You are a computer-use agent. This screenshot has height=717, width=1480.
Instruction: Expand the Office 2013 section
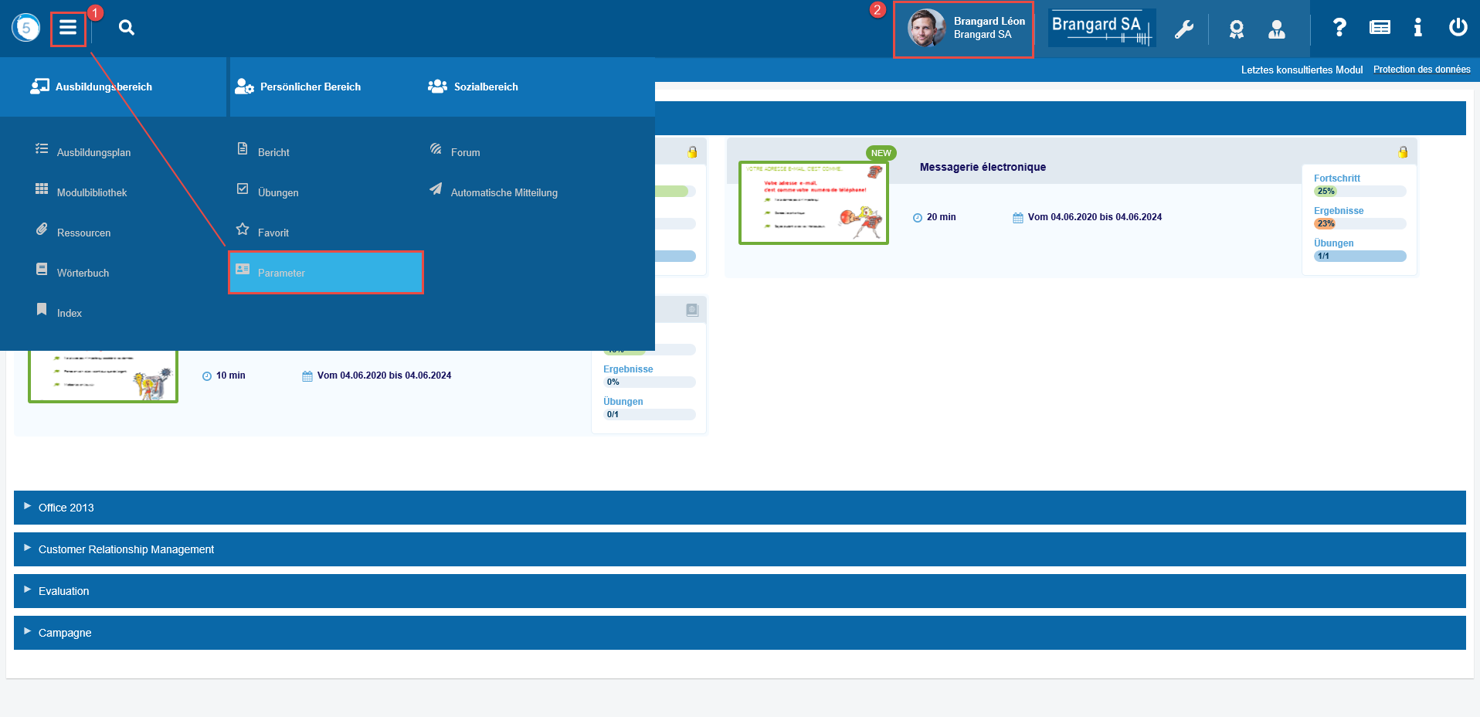click(x=66, y=508)
